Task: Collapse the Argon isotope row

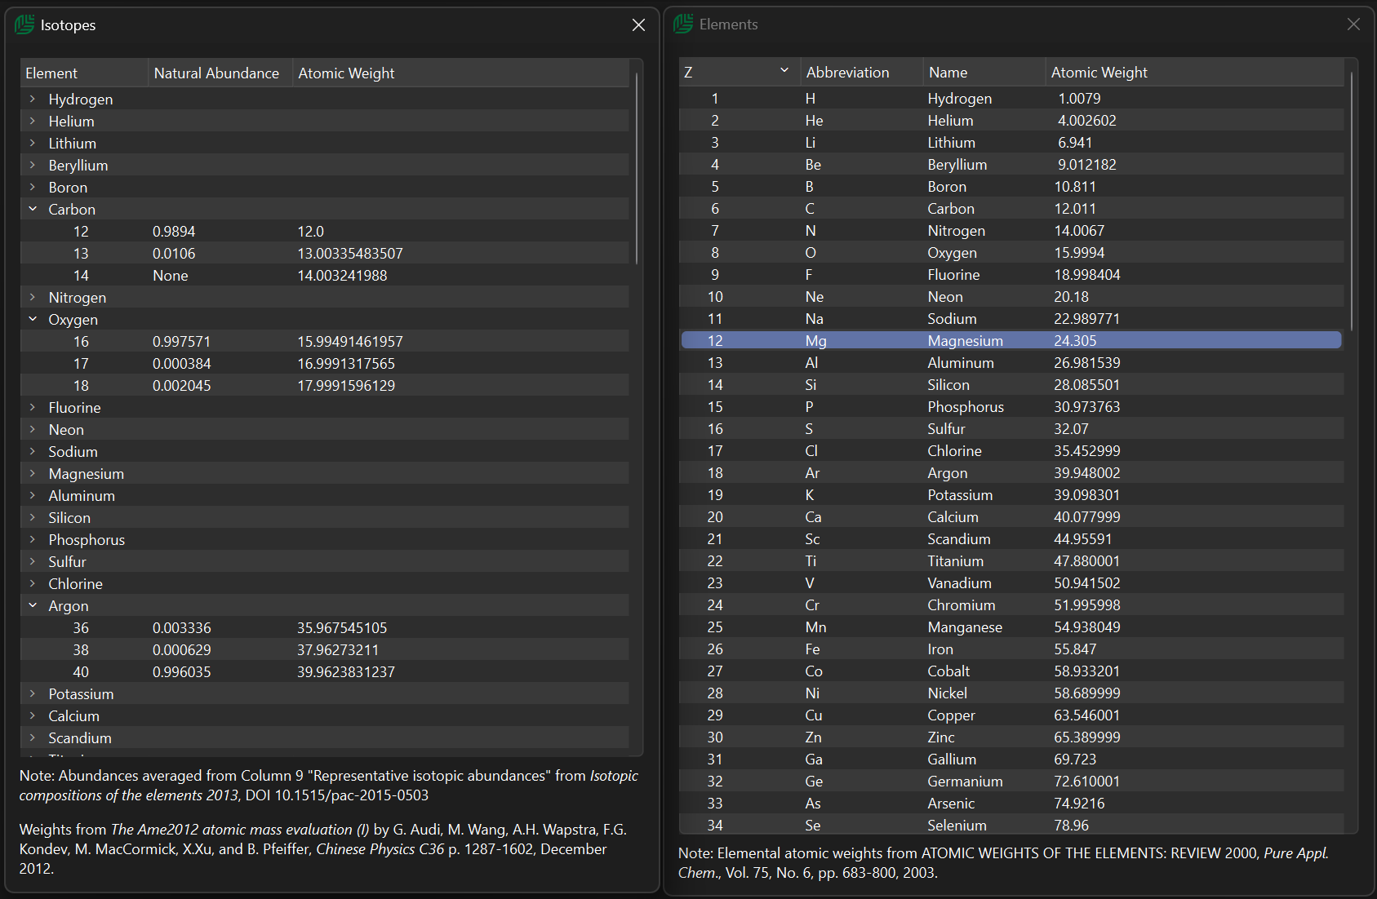Action: pyautogui.click(x=33, y=605)
